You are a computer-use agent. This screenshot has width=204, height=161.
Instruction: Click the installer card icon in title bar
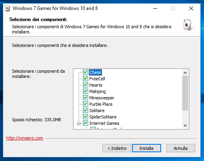pyautogui.click(x=7, y=8)
